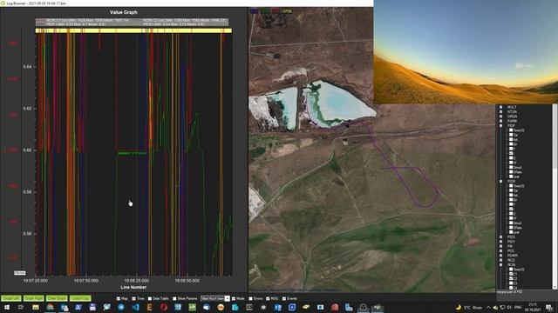This screenshot has width=558, height=313.
Task: Click the 19:07:55.000 time axis label
Action: click(x=85, y=280)
